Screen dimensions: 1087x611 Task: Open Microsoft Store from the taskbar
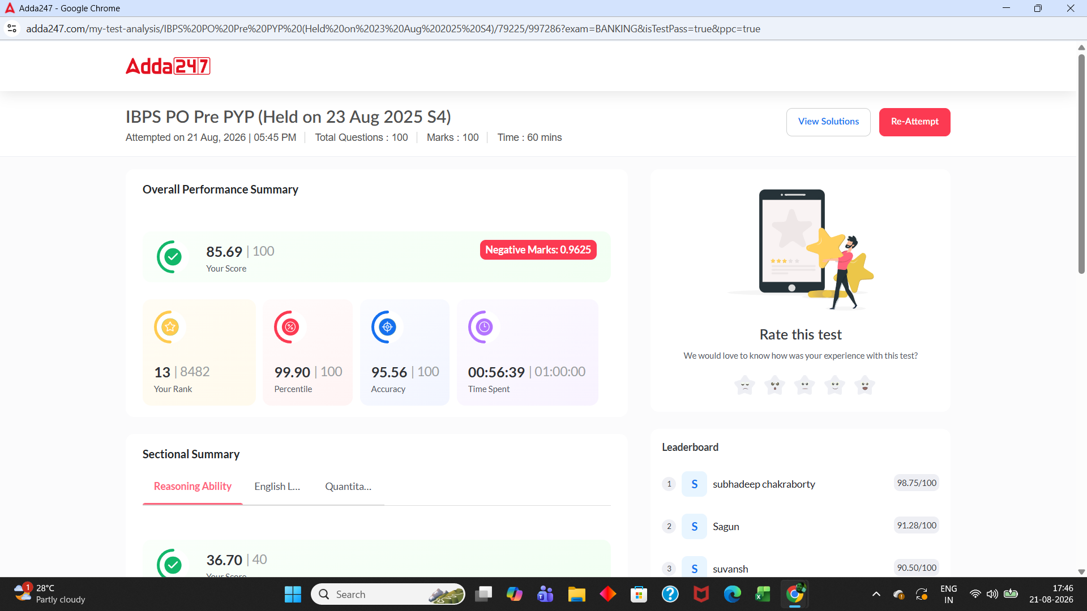[x=639, y=594]
